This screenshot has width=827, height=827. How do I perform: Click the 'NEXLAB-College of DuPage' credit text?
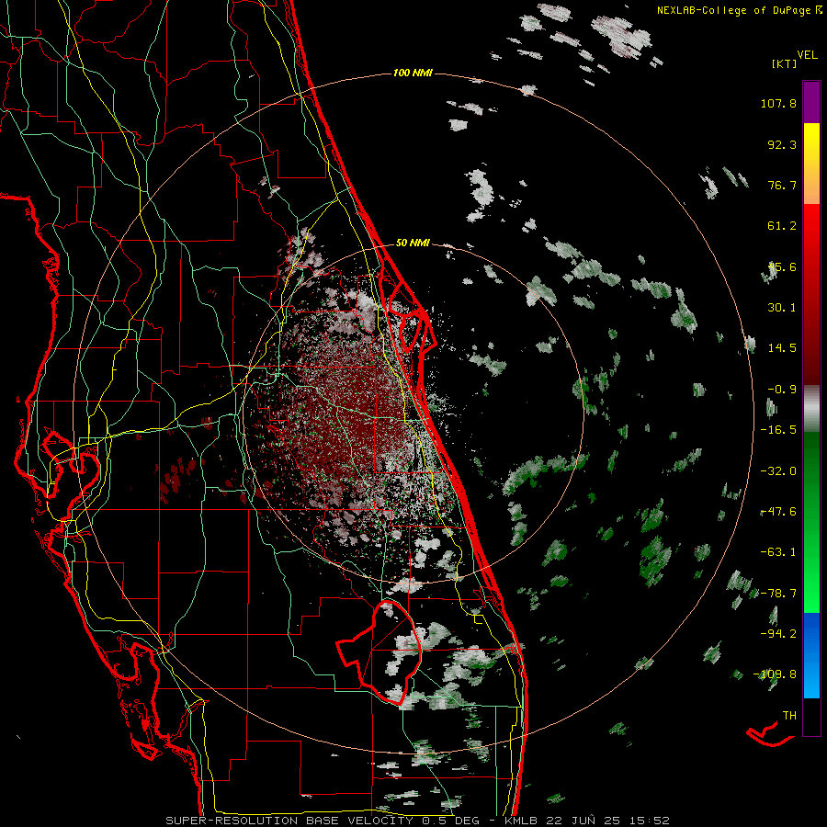733,10
